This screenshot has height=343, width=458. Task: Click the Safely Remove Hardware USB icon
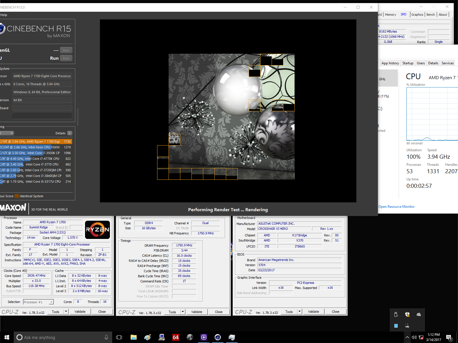396,314
